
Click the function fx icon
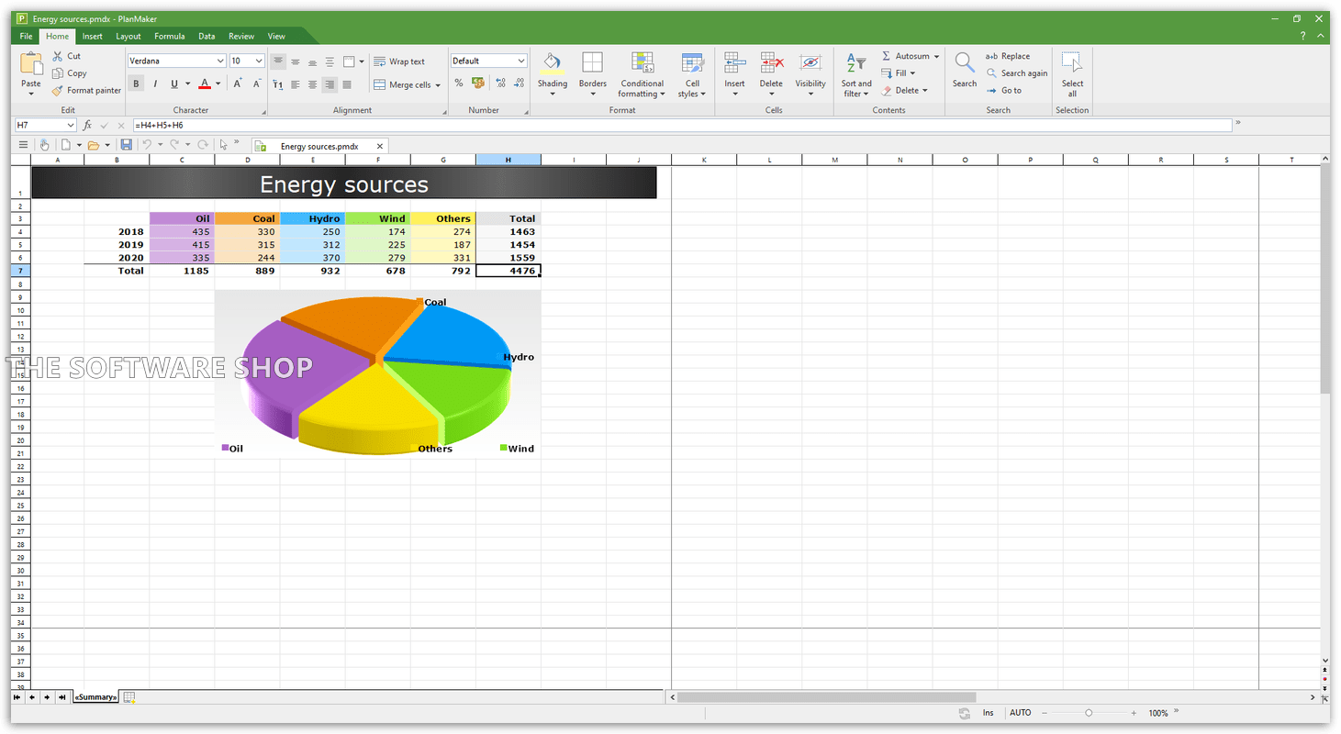click(87, 125)
